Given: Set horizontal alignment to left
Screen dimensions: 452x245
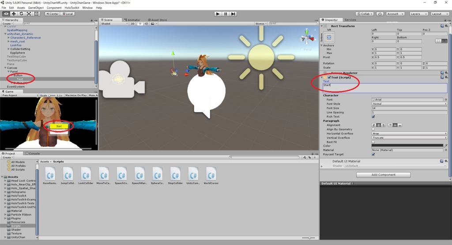Looking at the screenshot, I should [x=374, y=125].
